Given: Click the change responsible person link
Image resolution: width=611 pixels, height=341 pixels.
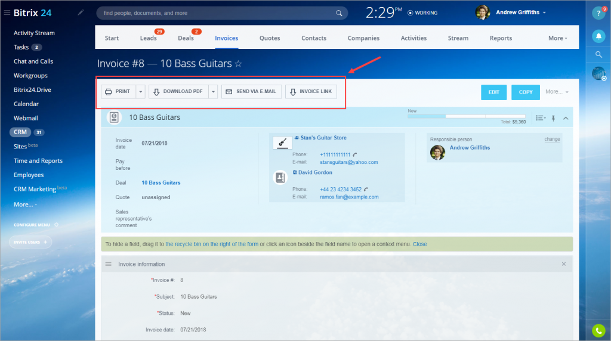Looking at the screenshot, I should tap(552, 139).
